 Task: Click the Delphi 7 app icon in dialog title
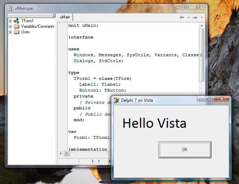click(117, 100)
